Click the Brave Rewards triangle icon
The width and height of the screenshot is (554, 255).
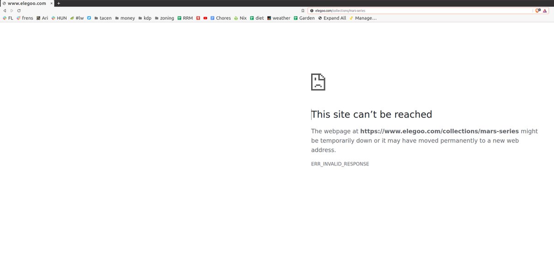click(x=545, y=10)
